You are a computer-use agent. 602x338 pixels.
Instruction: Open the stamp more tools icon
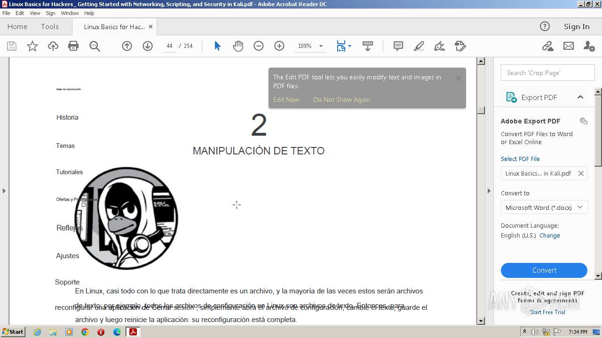460,46
